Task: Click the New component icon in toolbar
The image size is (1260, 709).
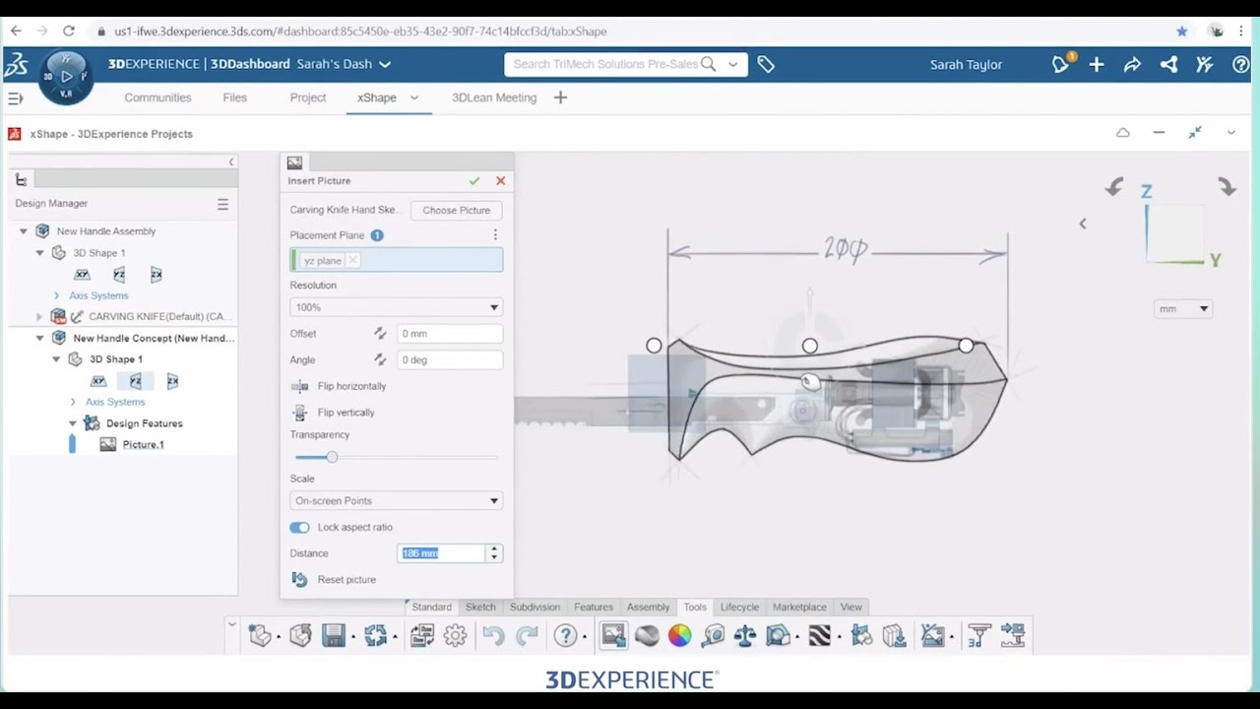Action: tap(260, 636)
